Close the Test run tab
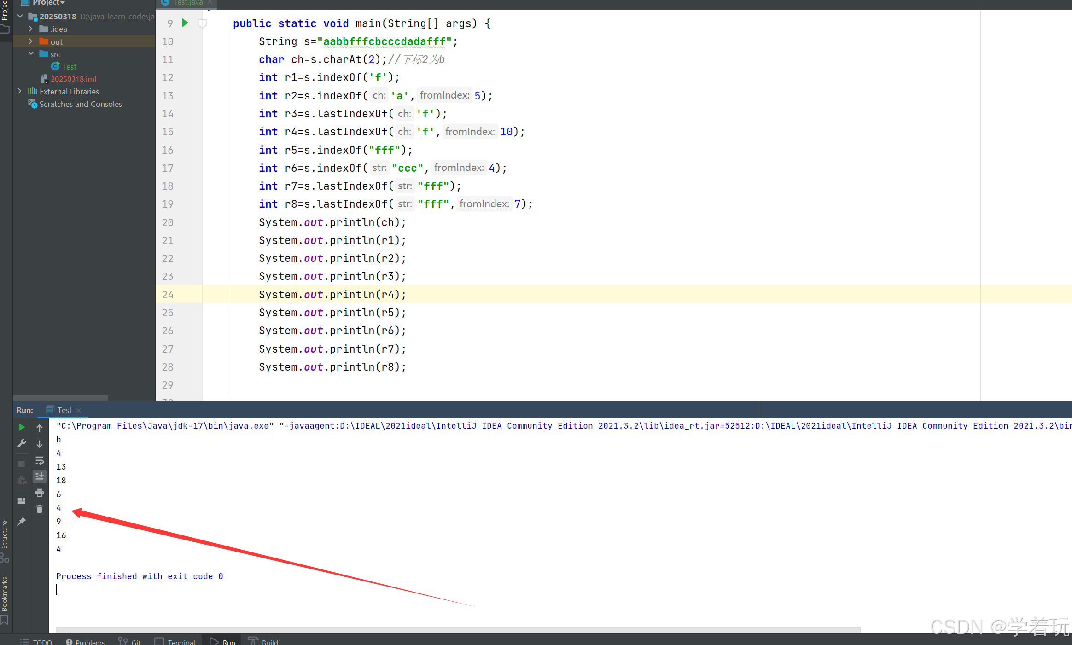This screenshot has width=1072, height=645. click(79, 410)
